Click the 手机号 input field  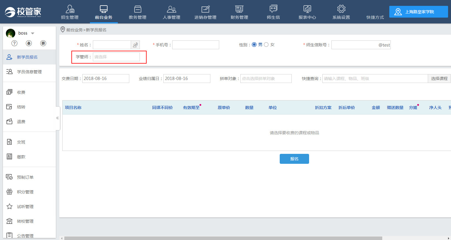[x=196, y=45]
